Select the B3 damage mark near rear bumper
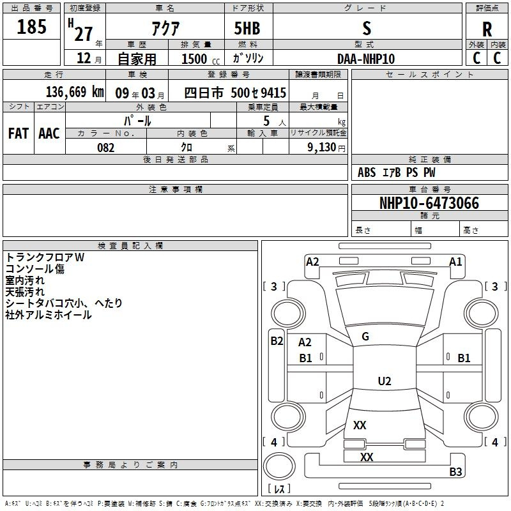The image size is (511, 511). 455,472
